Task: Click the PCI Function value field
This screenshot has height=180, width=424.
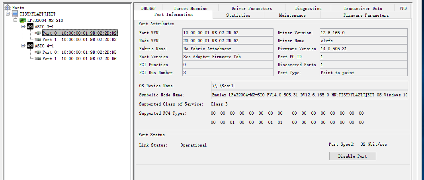Action: (228, 65)
